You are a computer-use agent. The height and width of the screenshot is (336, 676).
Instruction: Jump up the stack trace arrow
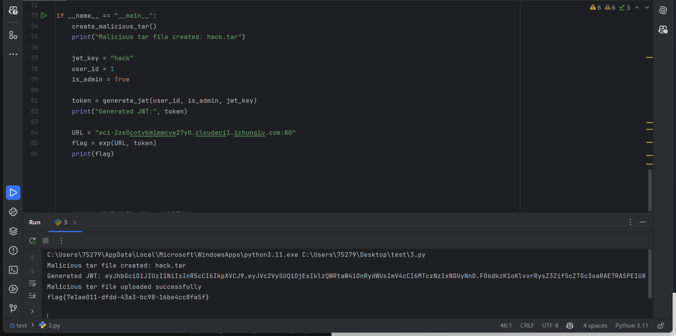coord(32,258)
